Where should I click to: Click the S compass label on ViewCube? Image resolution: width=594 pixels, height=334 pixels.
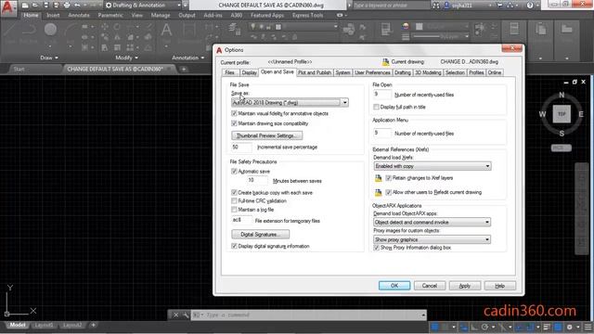pos(562,134)
